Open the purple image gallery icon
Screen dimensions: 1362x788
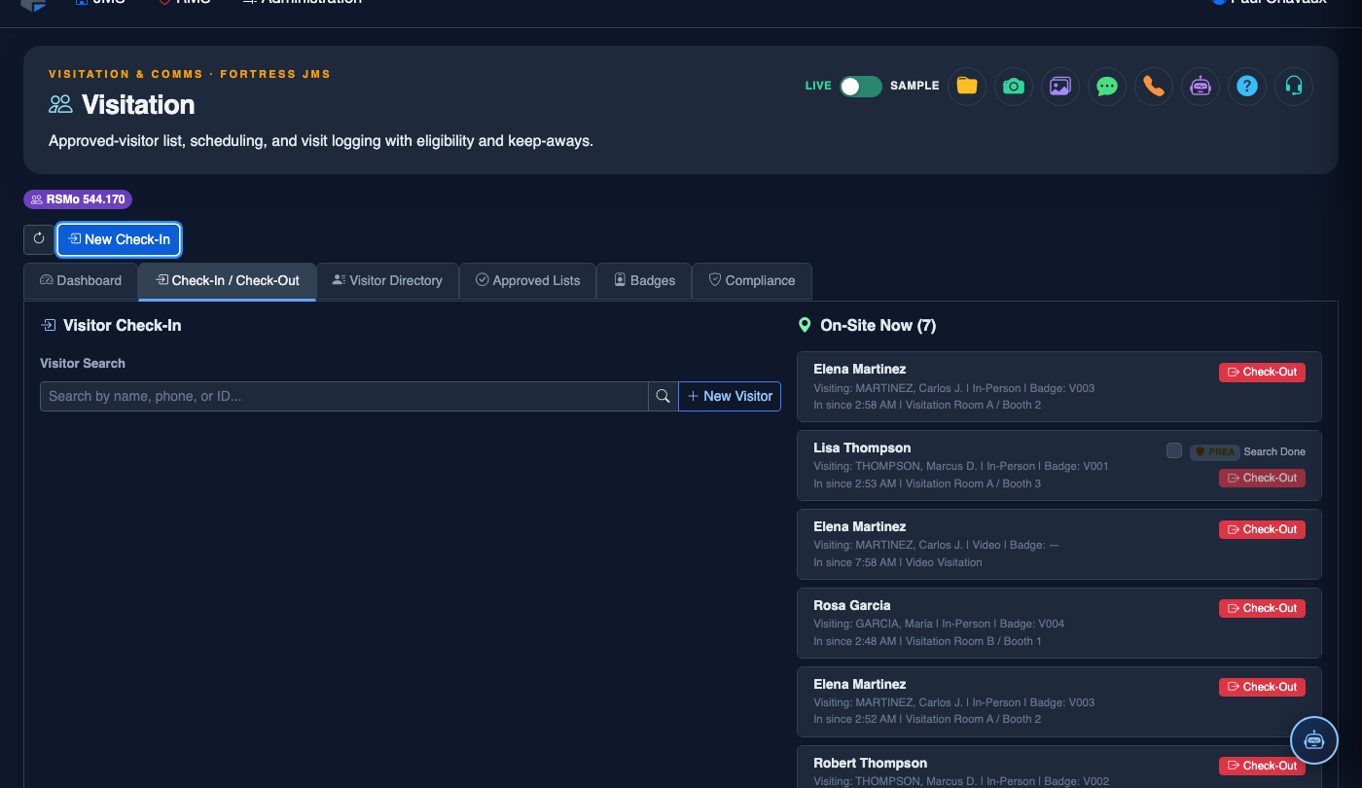(1059, 86)
